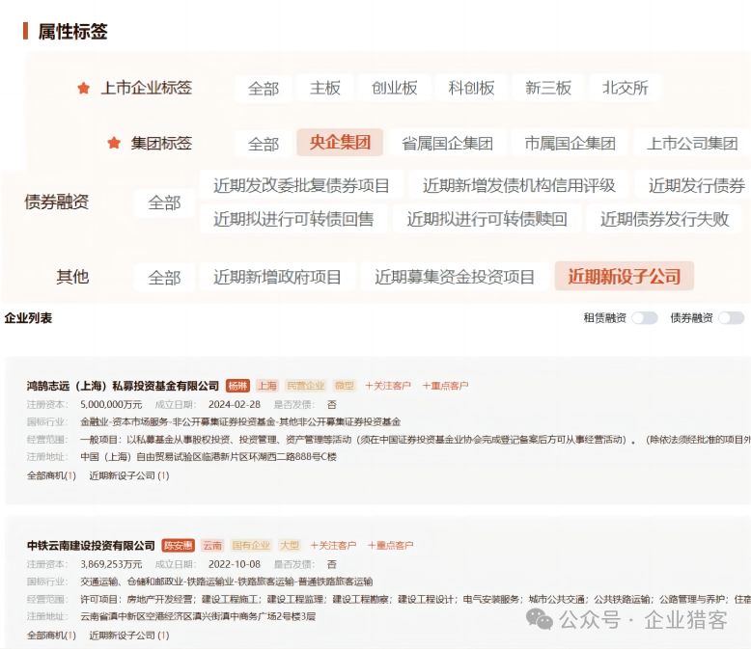Click the star icon beside 上市企业标签
The image size is (751, 649).
pyautogui.click(x=84, y=88)
